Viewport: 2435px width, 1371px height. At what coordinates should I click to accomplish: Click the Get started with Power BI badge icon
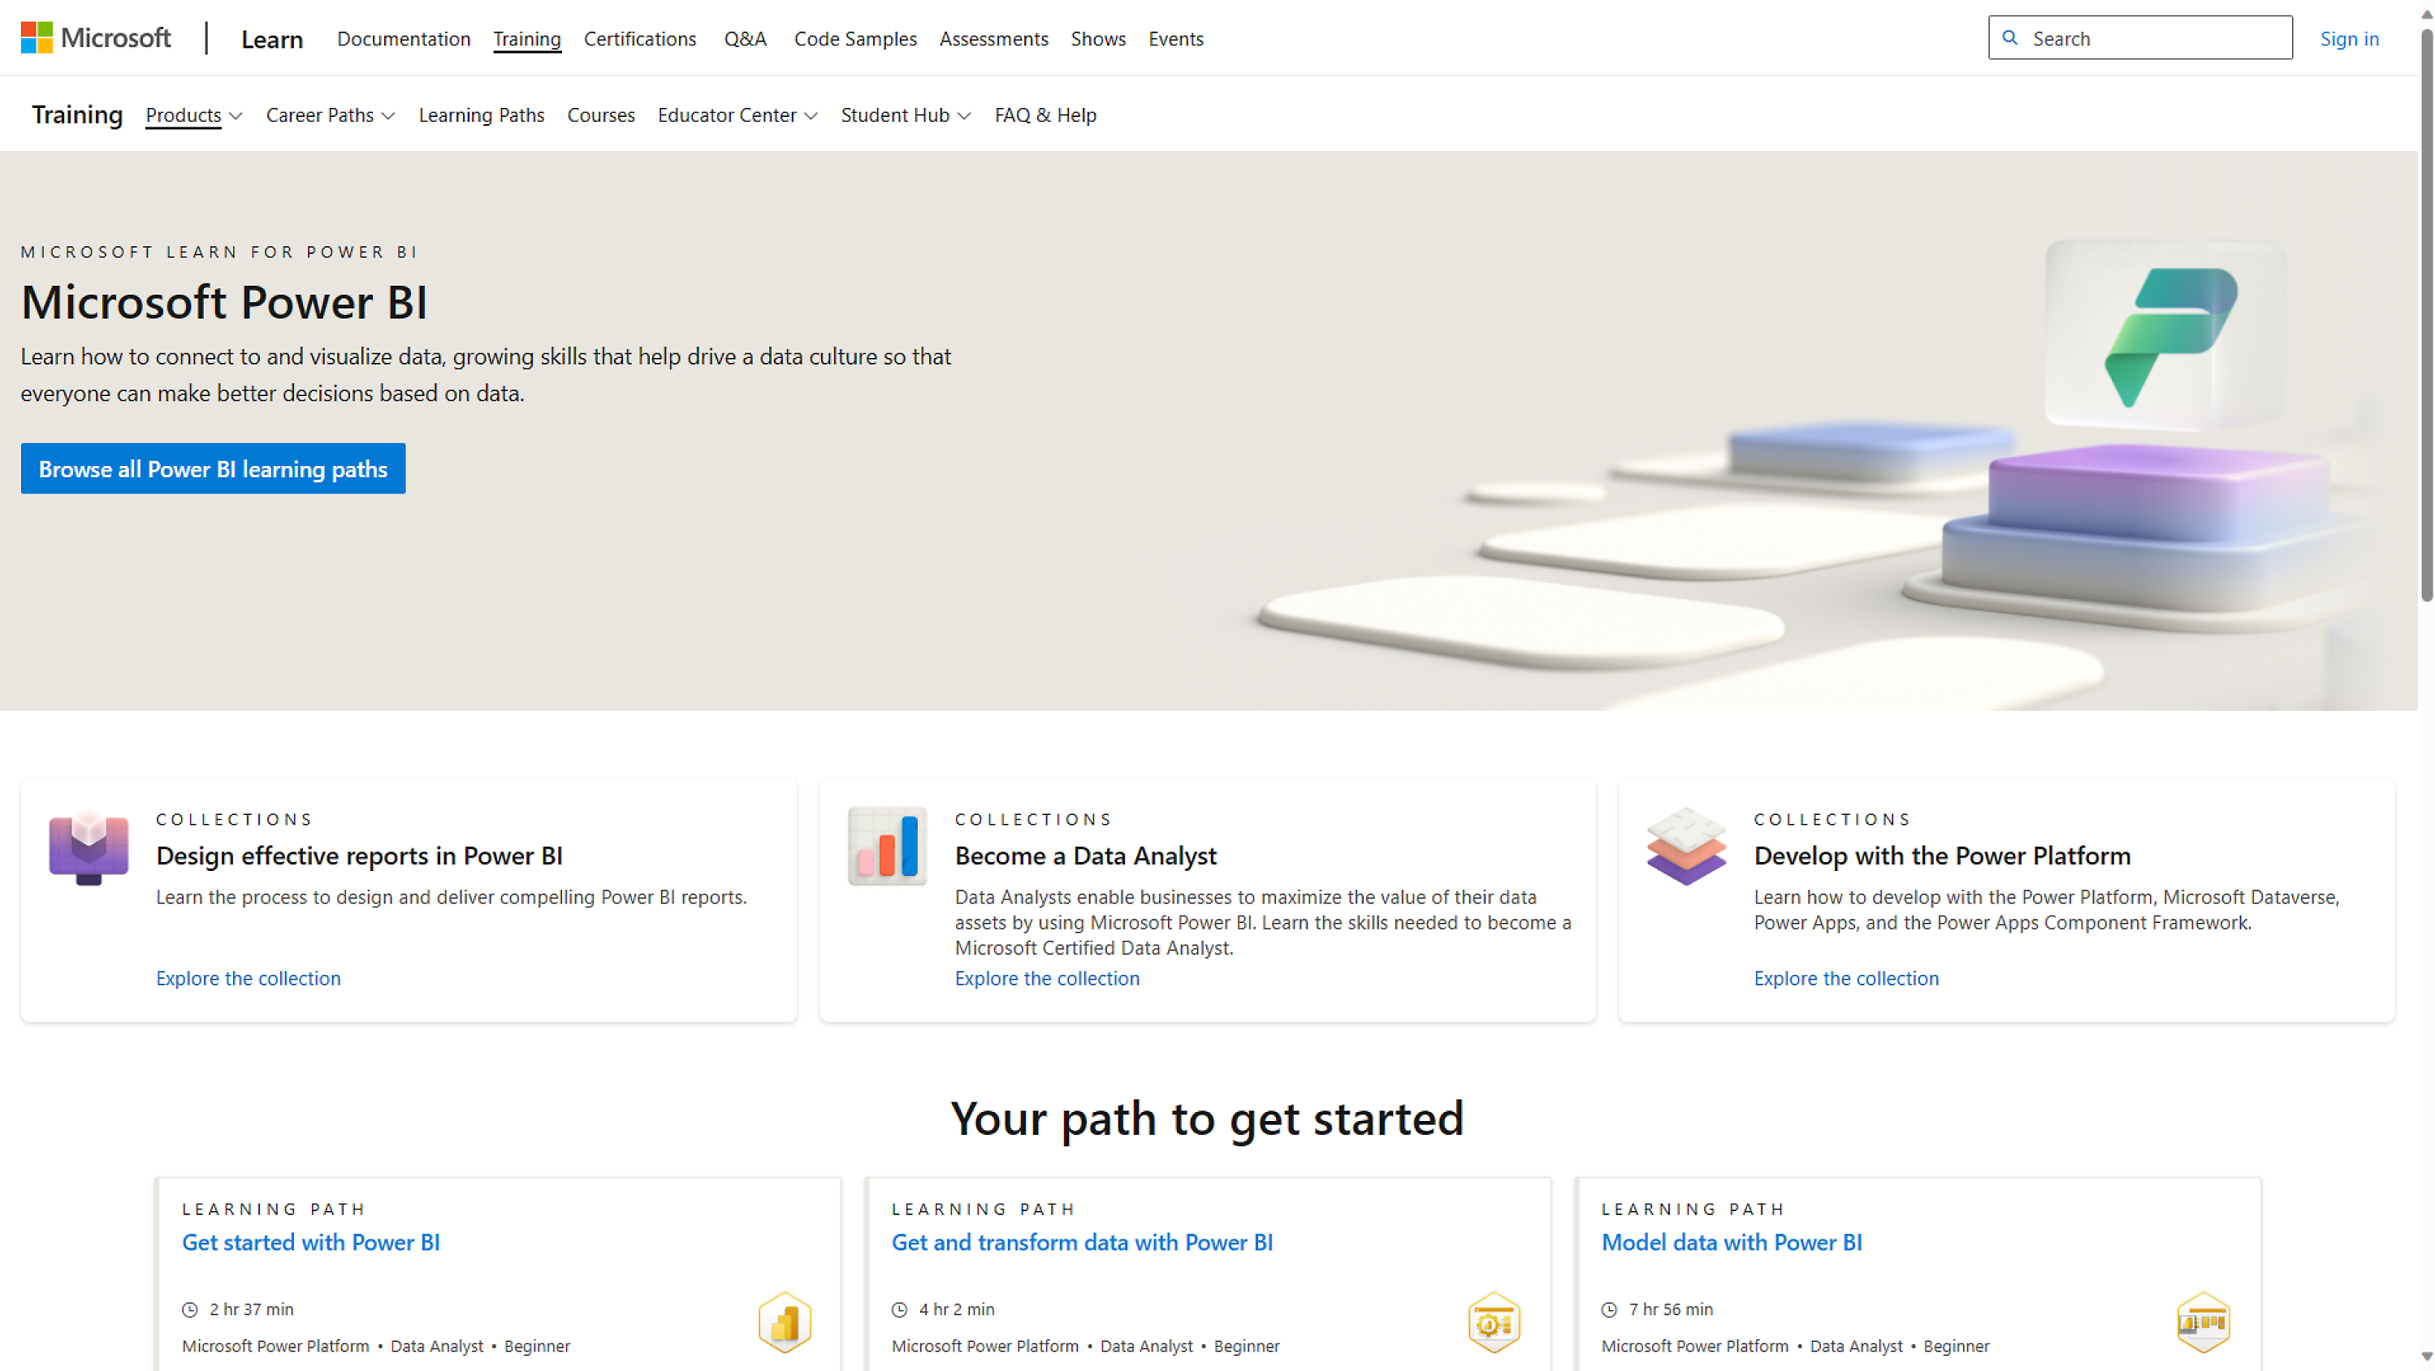pos(783,1324)
